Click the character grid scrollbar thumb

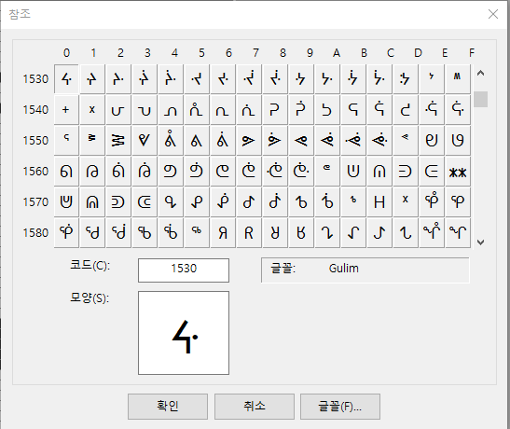(481, 99)
